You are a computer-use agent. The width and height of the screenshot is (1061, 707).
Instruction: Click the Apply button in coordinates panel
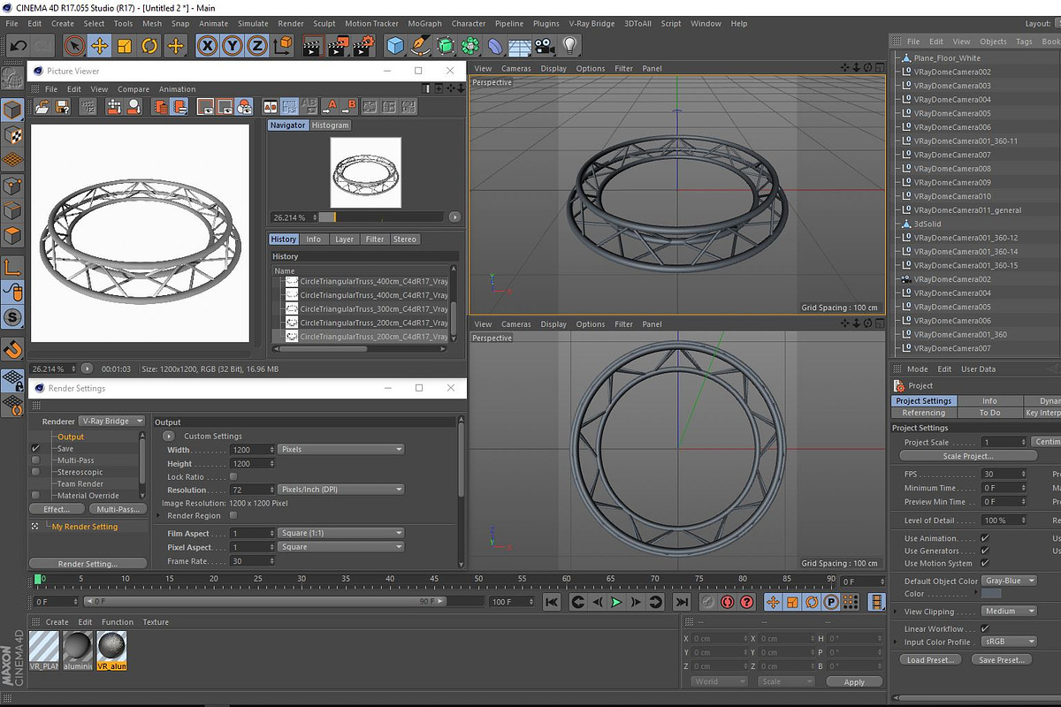(x=854, y=682)
